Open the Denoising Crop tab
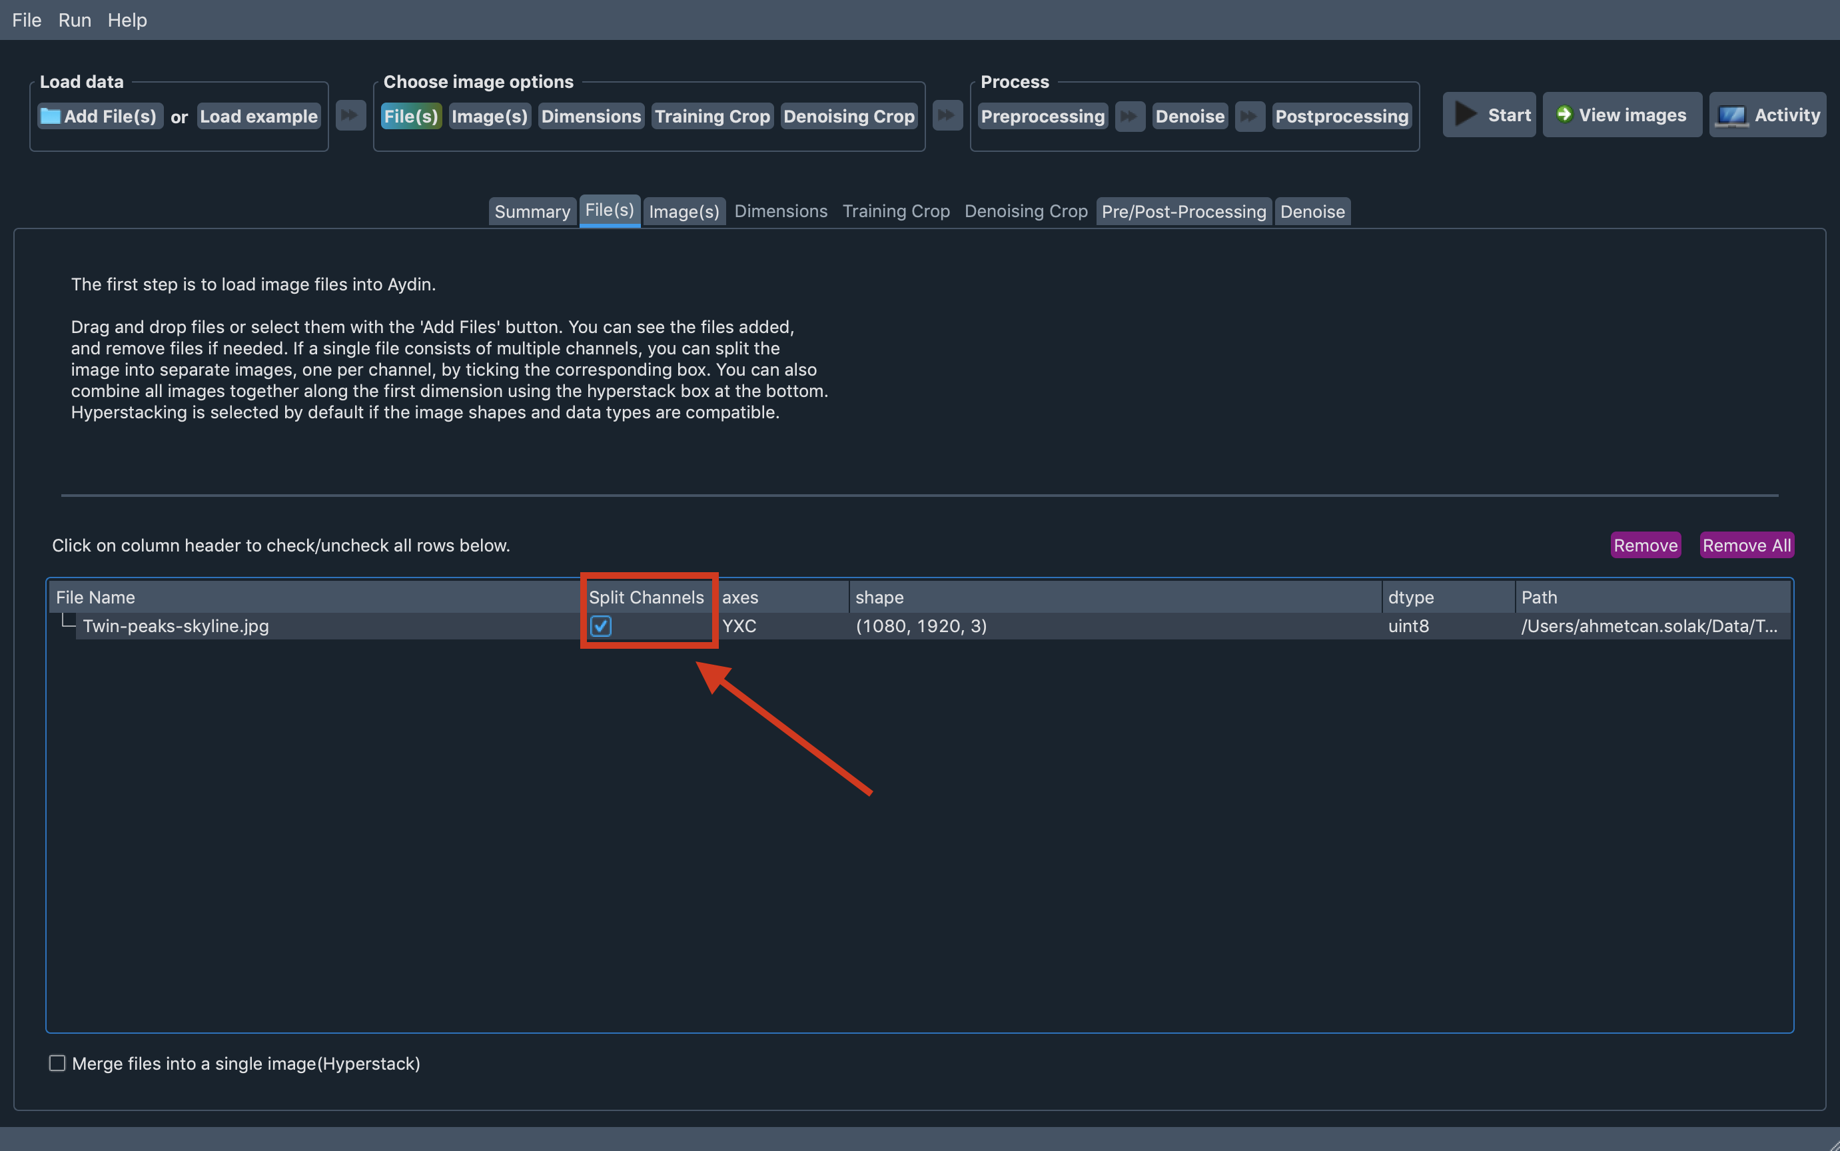 pos(1025,211)
